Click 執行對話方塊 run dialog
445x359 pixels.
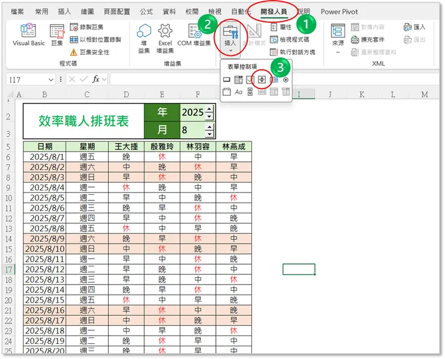tap(293, 52)
